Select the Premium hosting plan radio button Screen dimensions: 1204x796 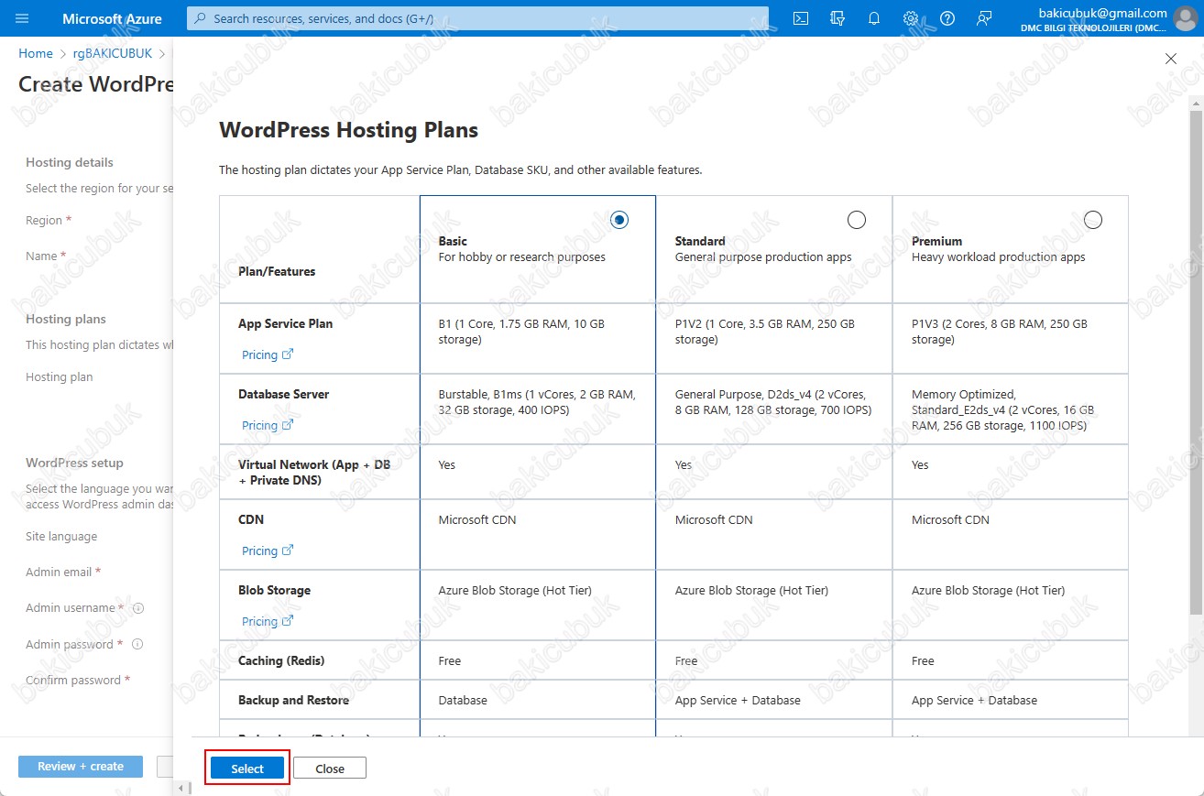point(1092,220)
